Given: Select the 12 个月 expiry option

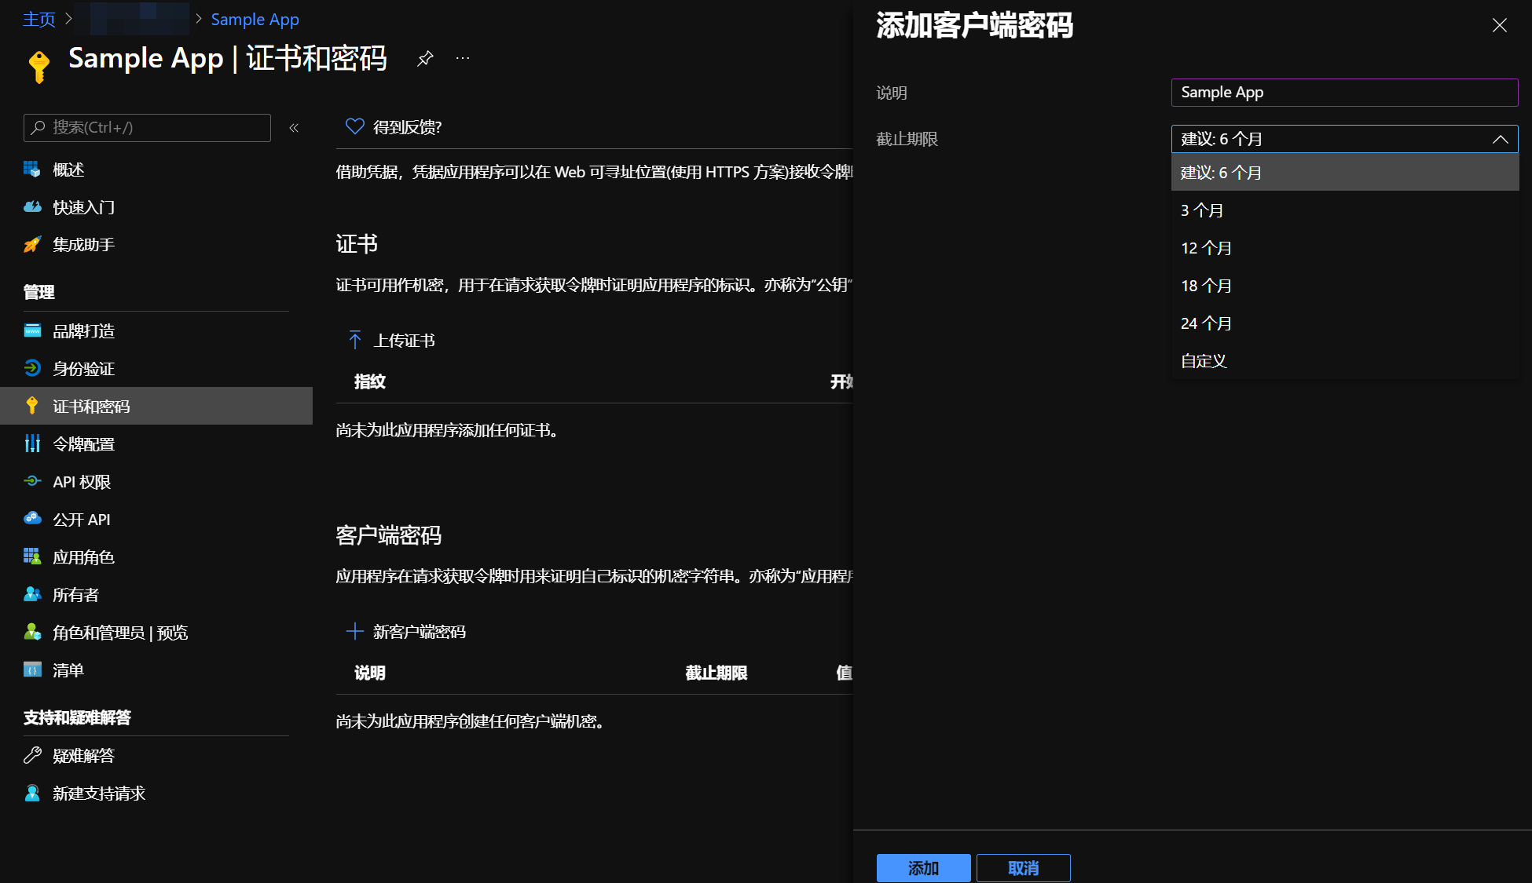Looking at the screenshot, I should click(1206, 248).
